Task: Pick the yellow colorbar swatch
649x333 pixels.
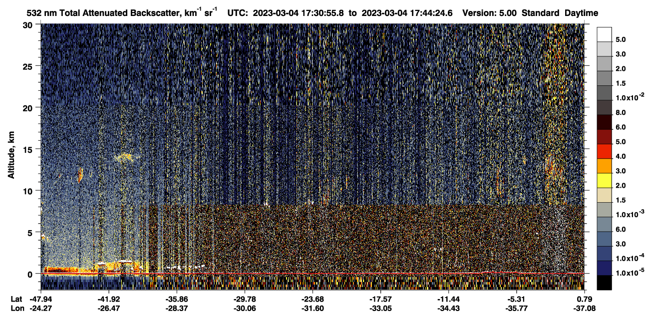Action: [x=604, y=180]
